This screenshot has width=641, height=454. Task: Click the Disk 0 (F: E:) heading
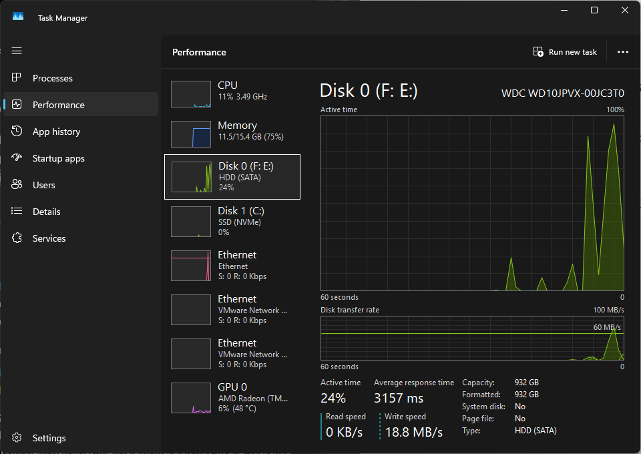pos(369,91)
